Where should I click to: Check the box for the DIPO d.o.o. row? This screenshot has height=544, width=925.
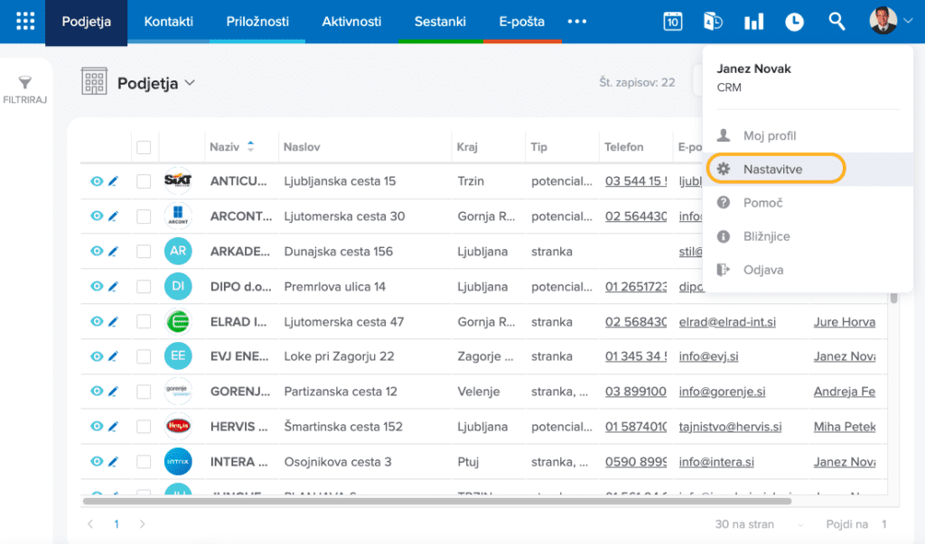pos(144,287)
